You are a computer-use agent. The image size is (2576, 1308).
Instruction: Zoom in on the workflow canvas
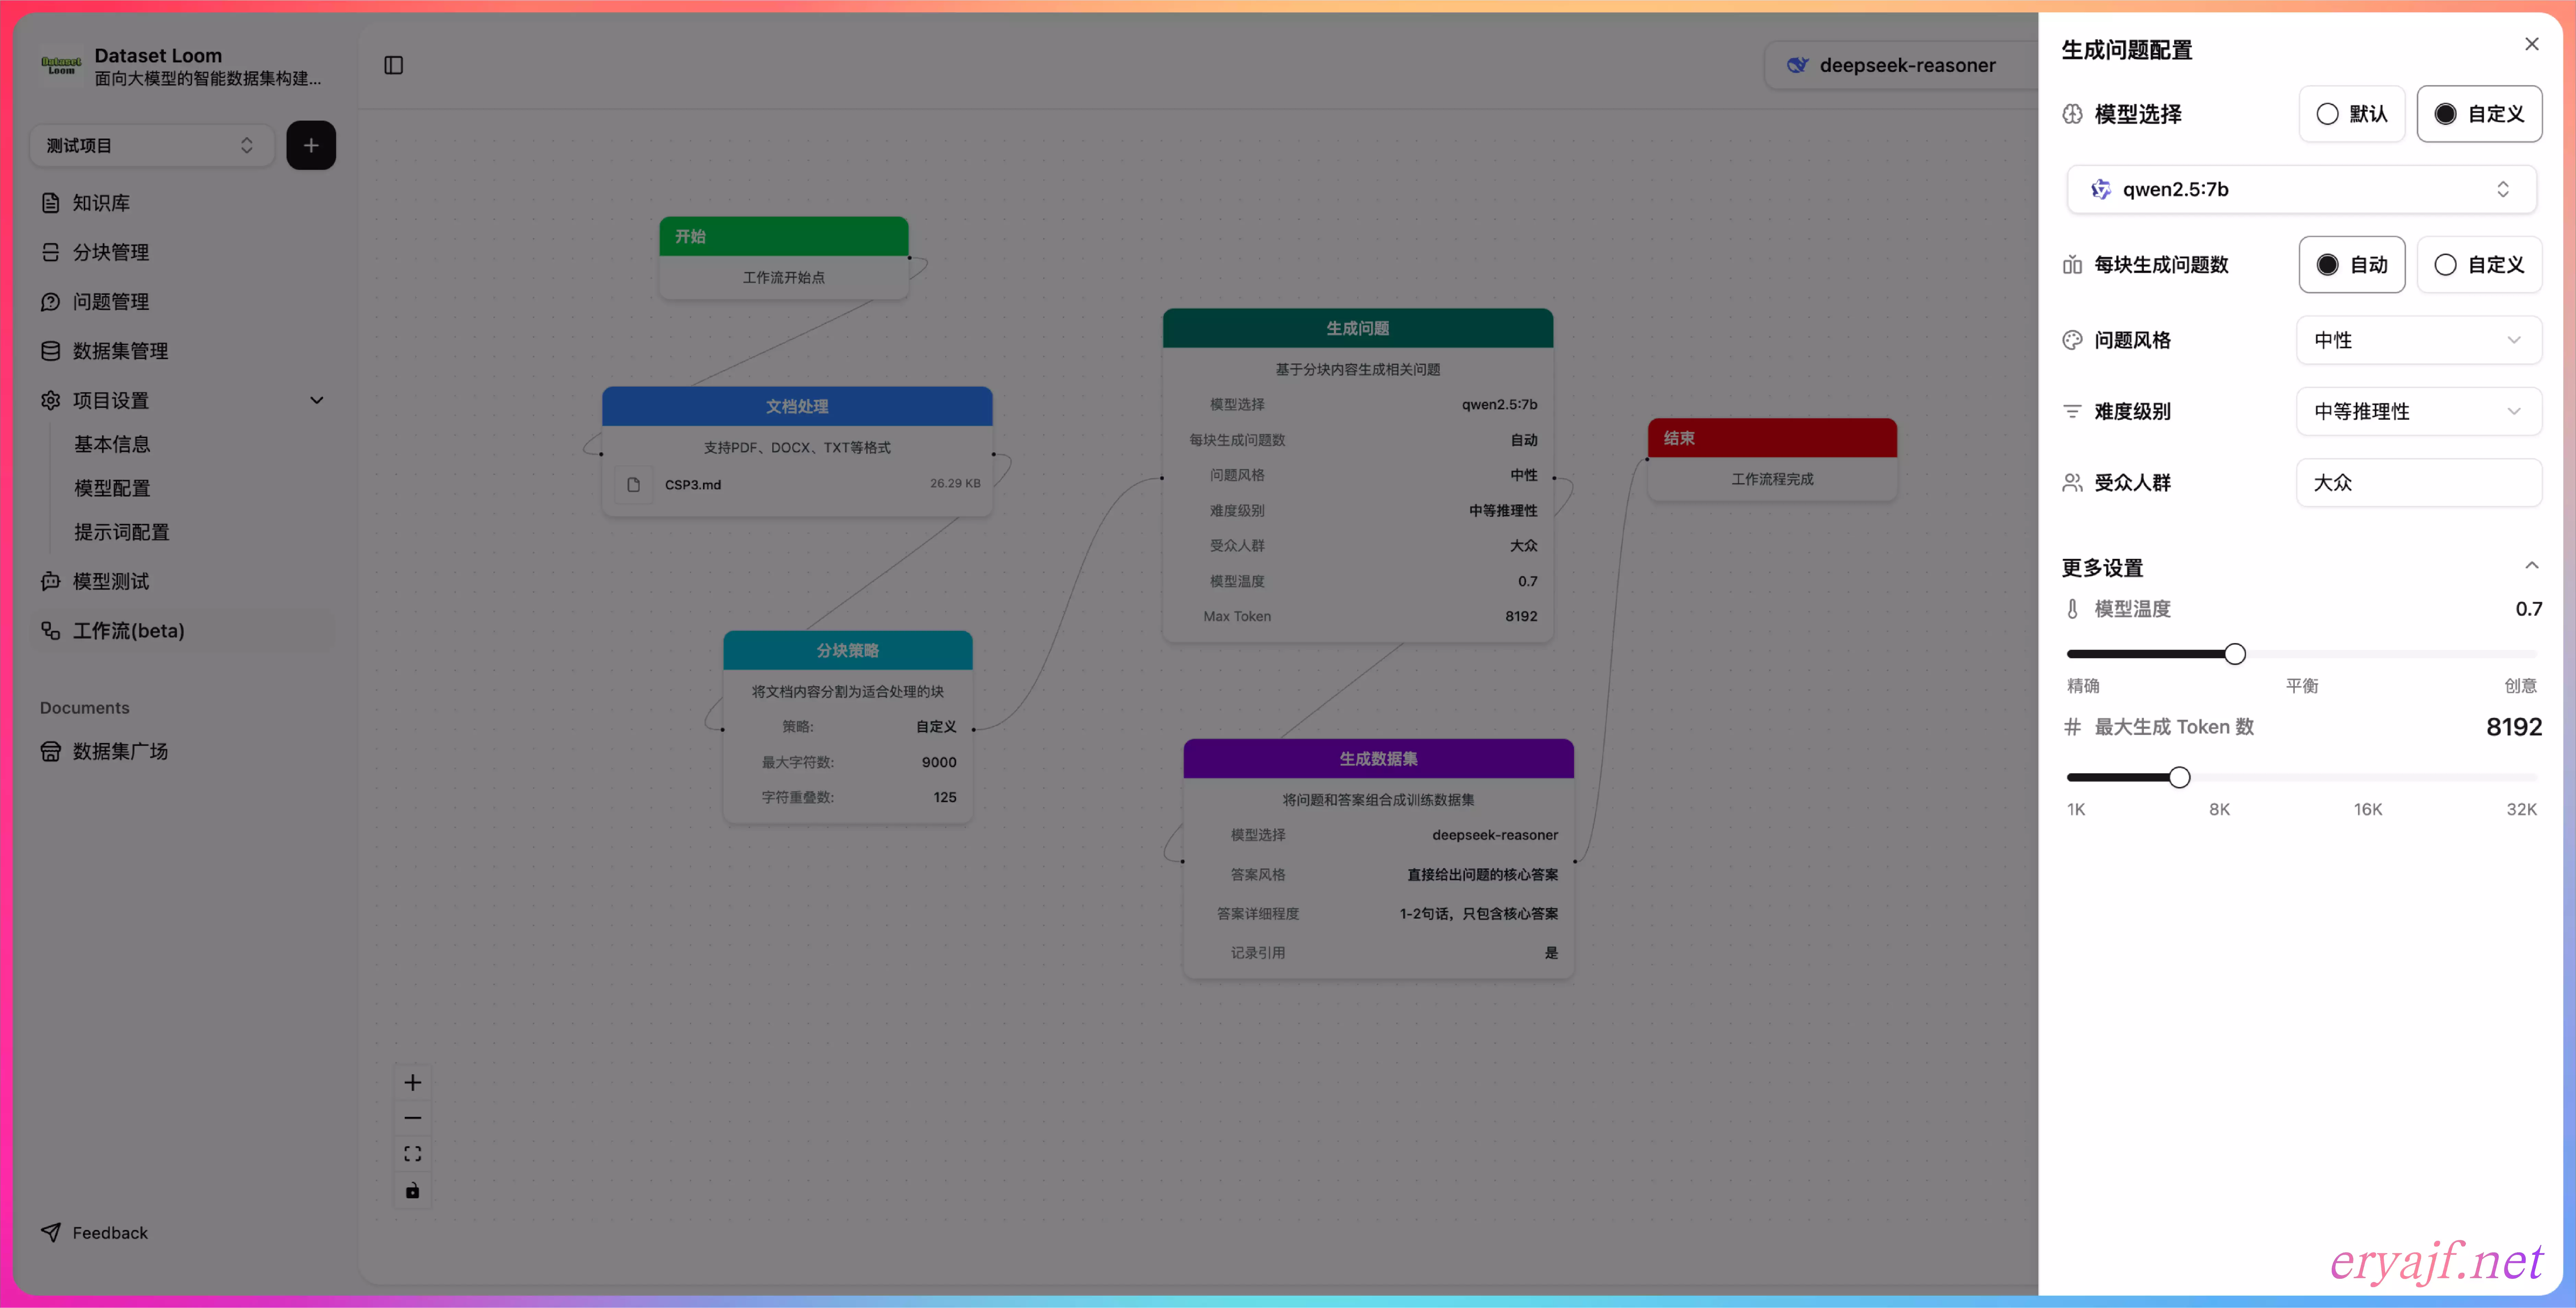click(x=412, y=1082)
